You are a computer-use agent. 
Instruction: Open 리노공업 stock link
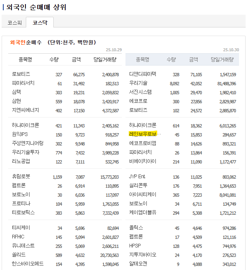point(21,161)
